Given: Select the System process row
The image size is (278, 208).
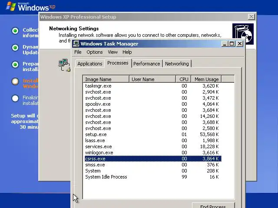Looking at the screenshot, I should [153, 171].
